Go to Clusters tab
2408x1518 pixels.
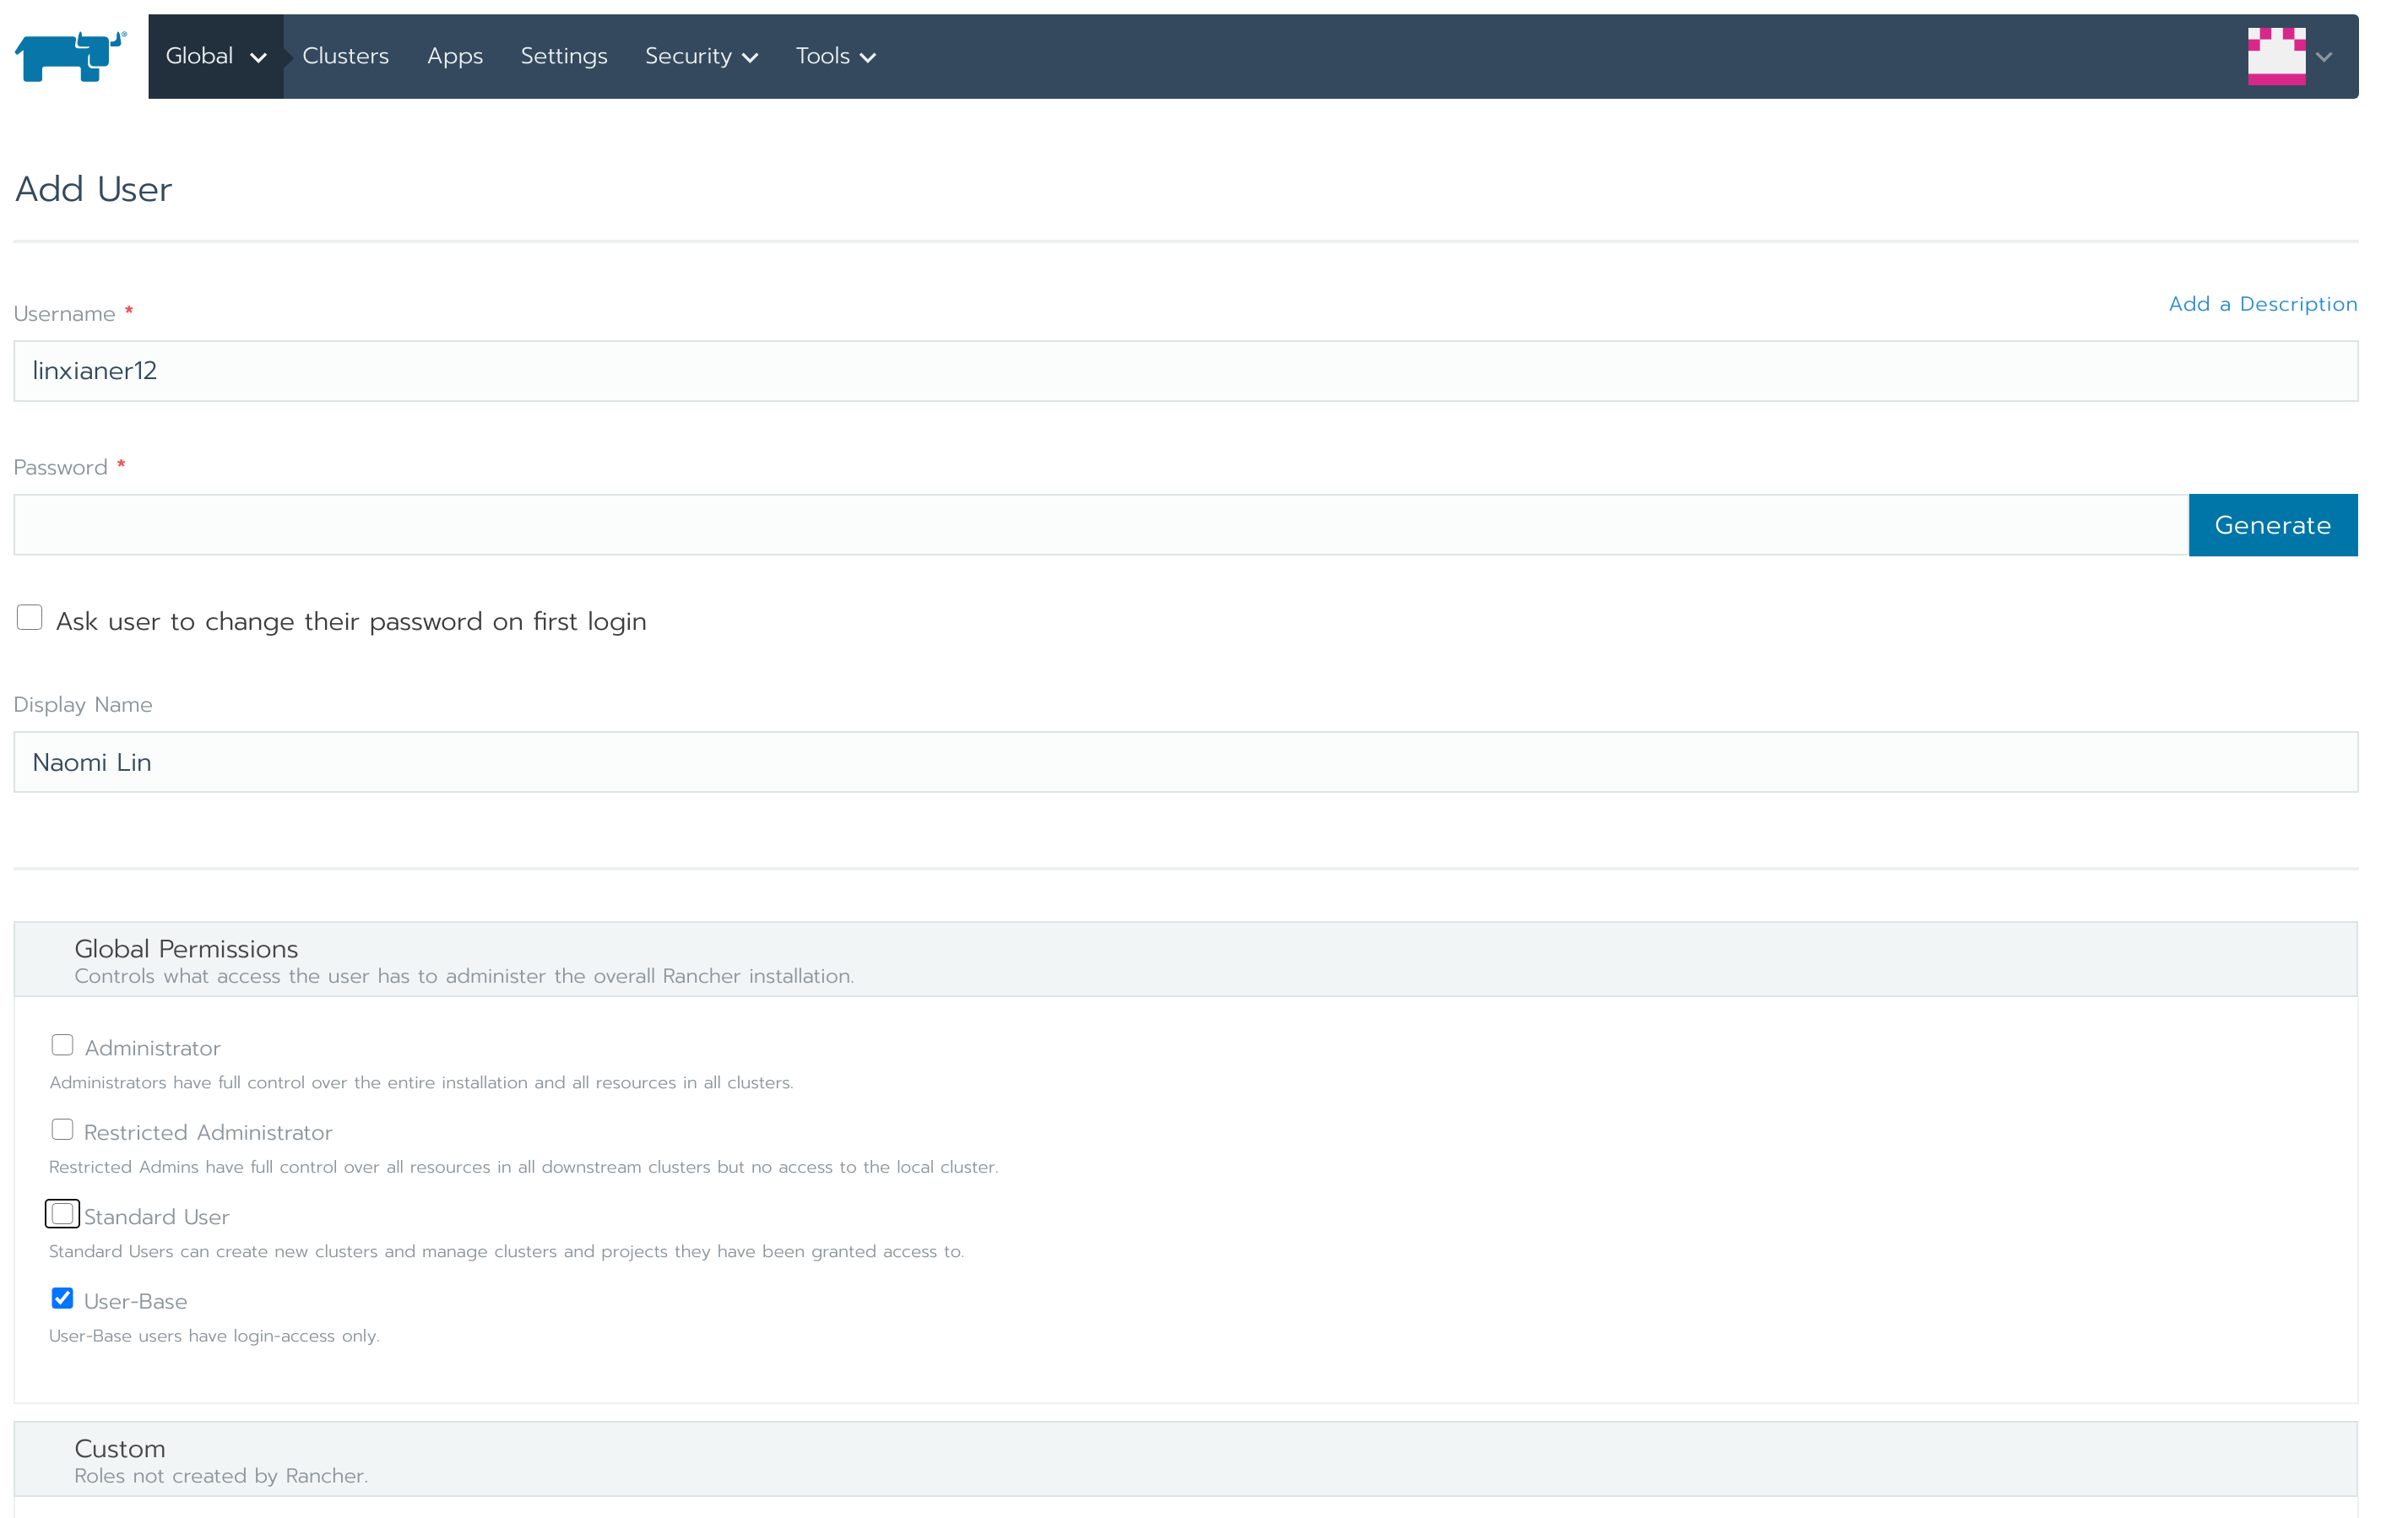pyautogui.click(x=345, y=56)
